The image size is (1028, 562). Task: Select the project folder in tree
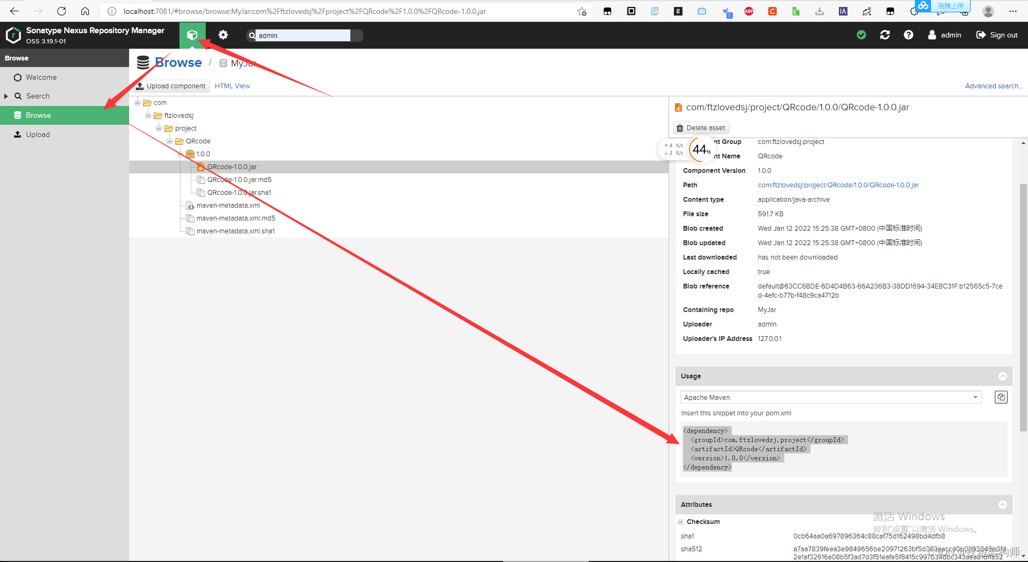tap(185, 128)
